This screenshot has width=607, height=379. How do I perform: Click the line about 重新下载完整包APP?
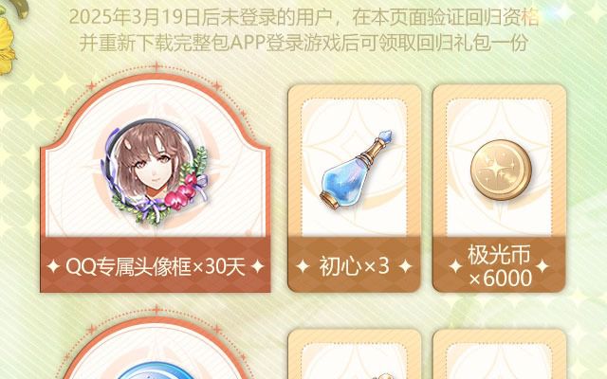click(303, 43)
